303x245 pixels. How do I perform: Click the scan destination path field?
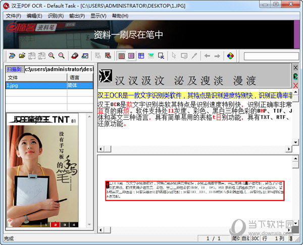pyautogui.click(x=59, y=69)
